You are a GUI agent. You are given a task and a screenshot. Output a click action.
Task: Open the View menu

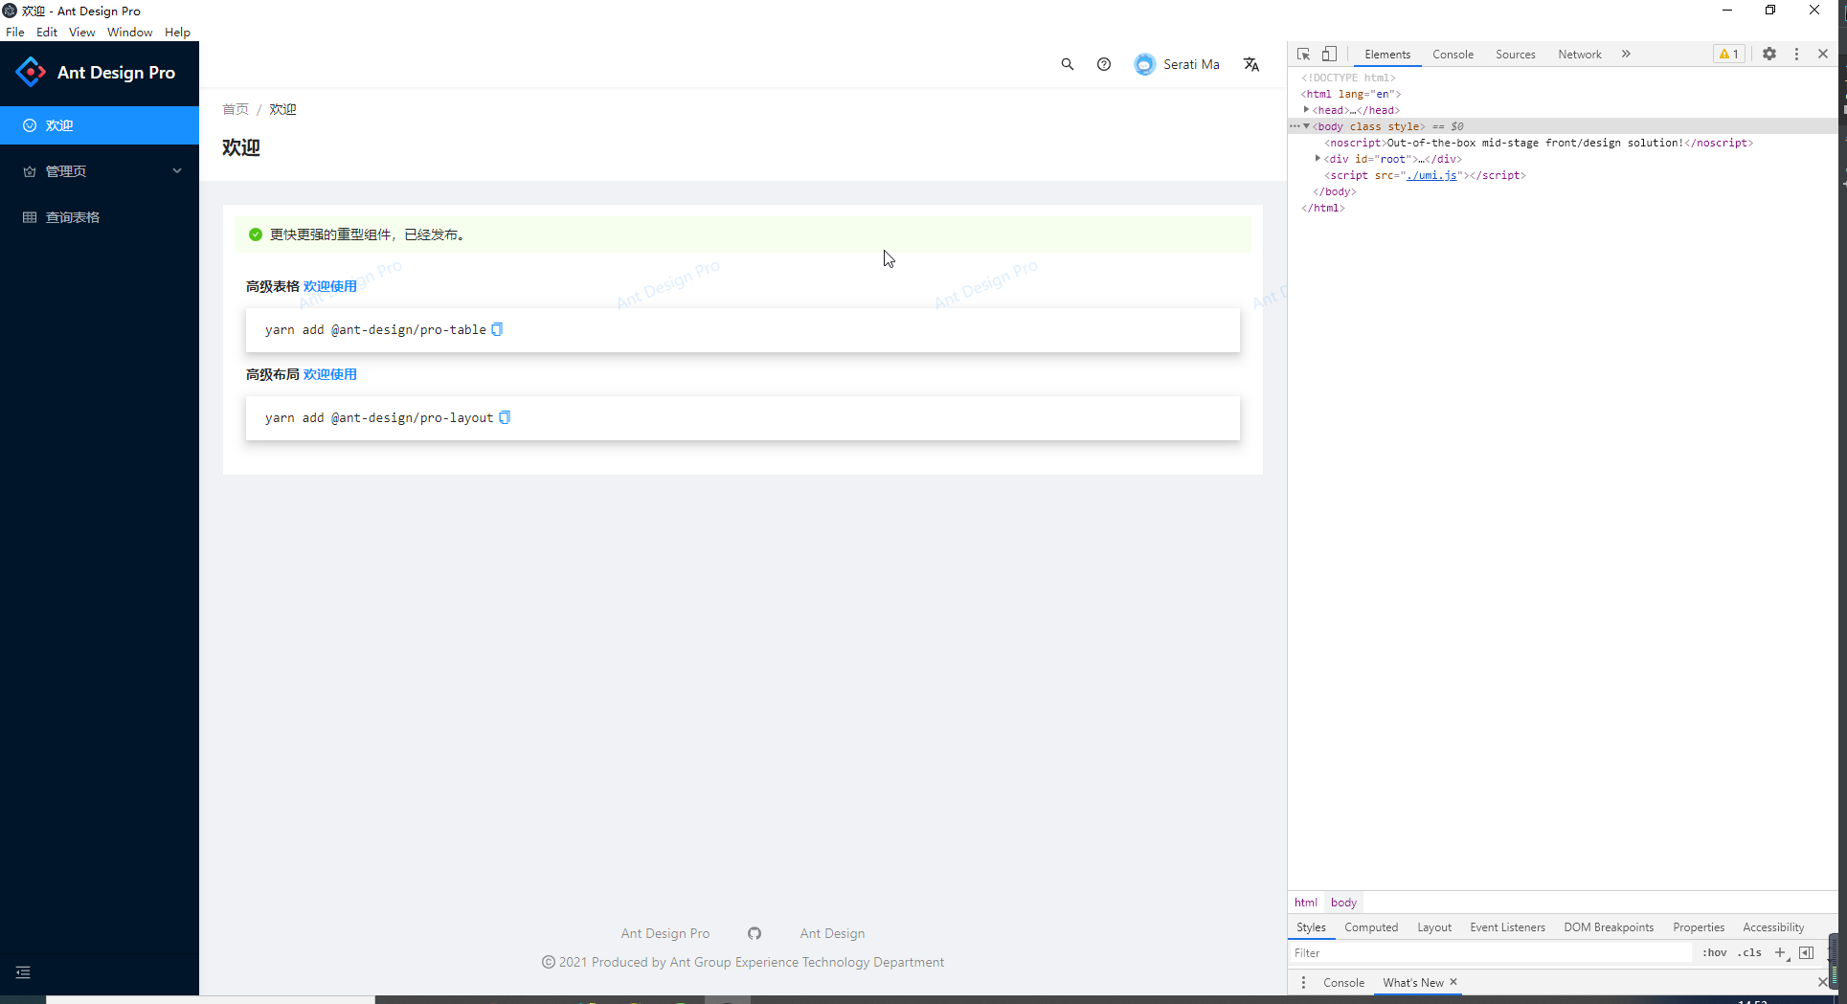pyautogui.click(x=81, y=33)
